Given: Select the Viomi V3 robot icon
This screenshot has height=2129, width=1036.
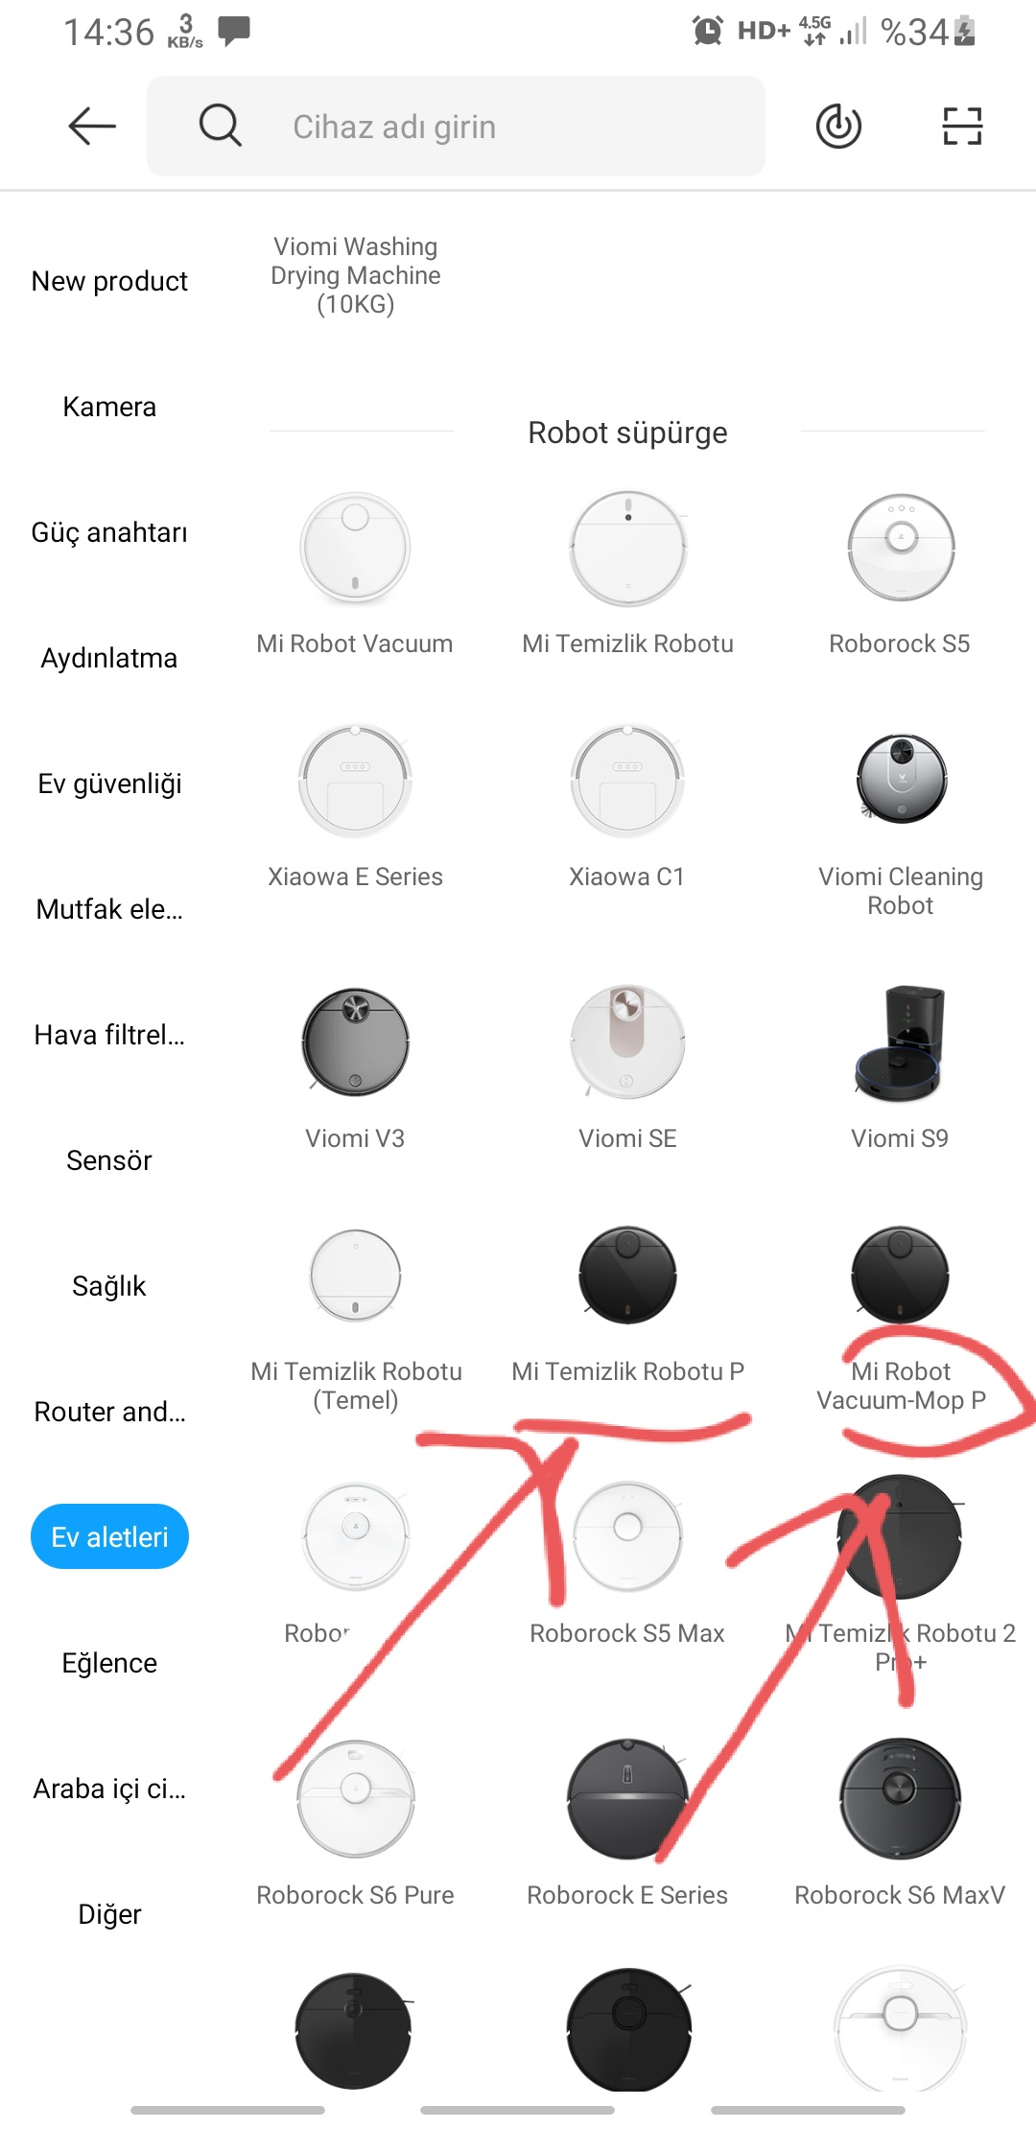Looking at the screenshot, I should [355, 1041].
